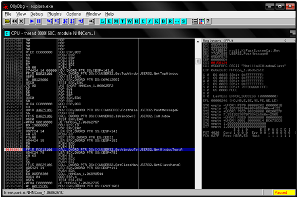
Task: Click the Open file folder icon
Action: pyautogui.click(x=8, y=21)
